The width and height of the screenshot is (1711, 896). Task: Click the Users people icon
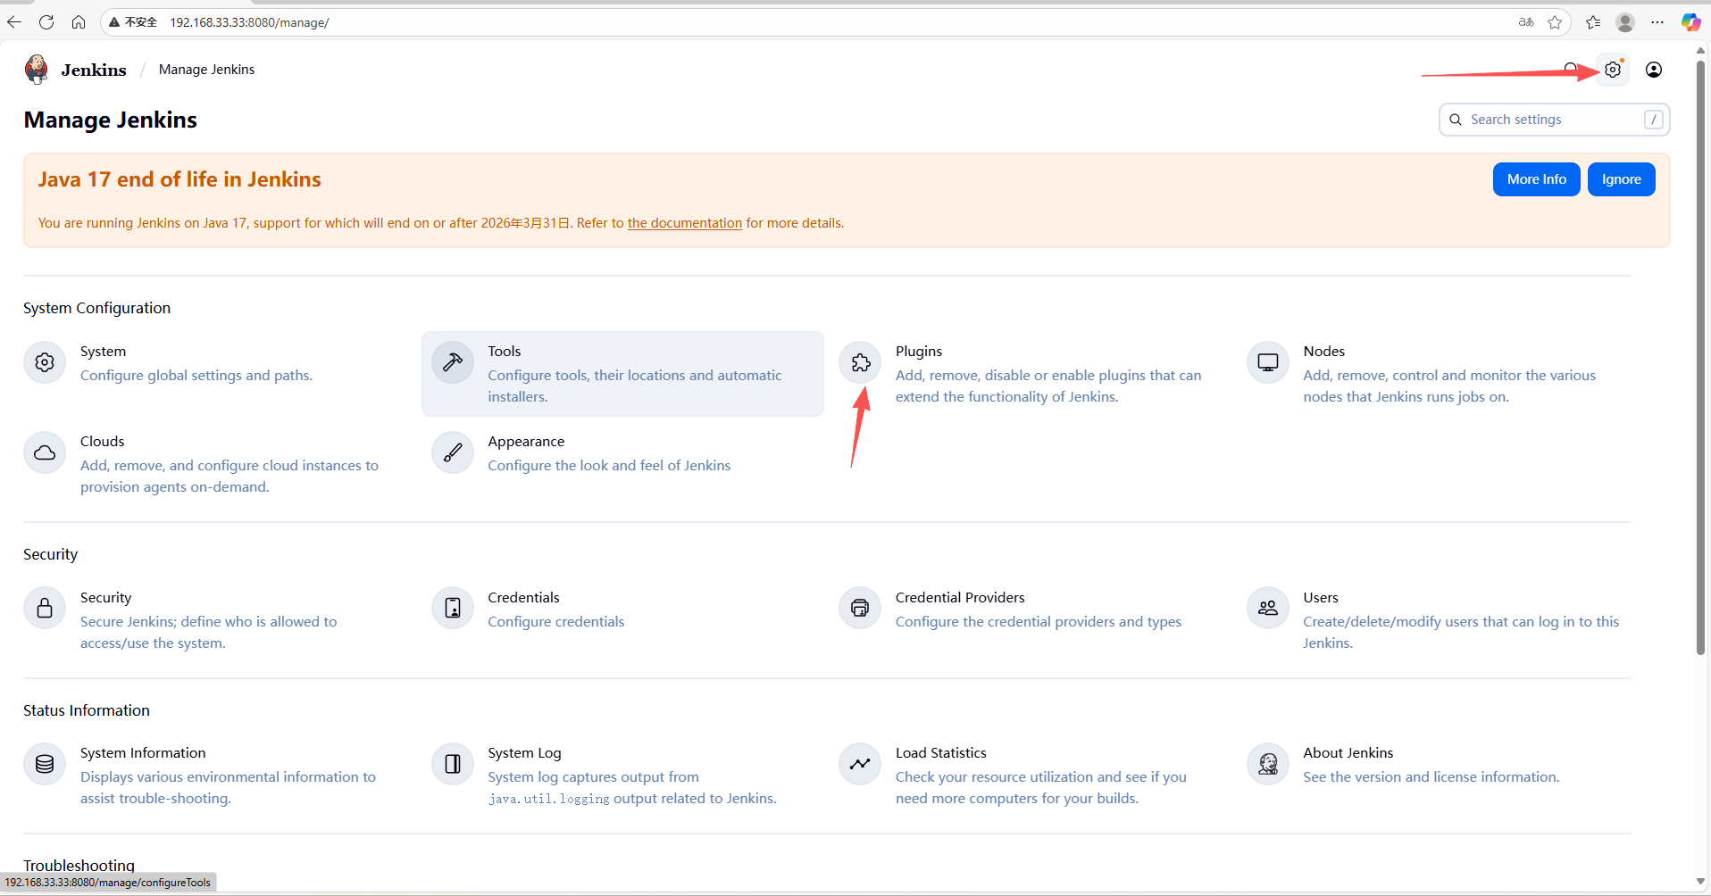click(x=1268, y=609)
